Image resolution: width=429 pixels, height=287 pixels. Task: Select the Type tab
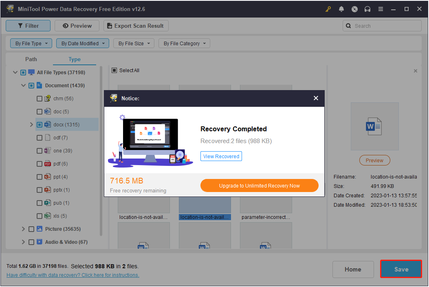pos(74,59)
